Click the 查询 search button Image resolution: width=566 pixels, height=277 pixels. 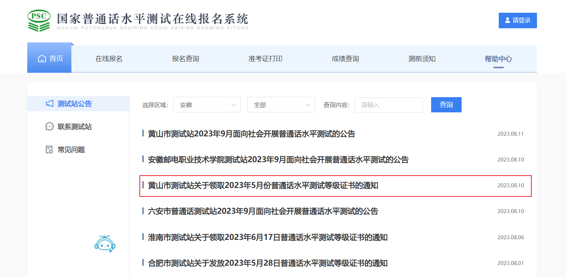coord(446,105)
